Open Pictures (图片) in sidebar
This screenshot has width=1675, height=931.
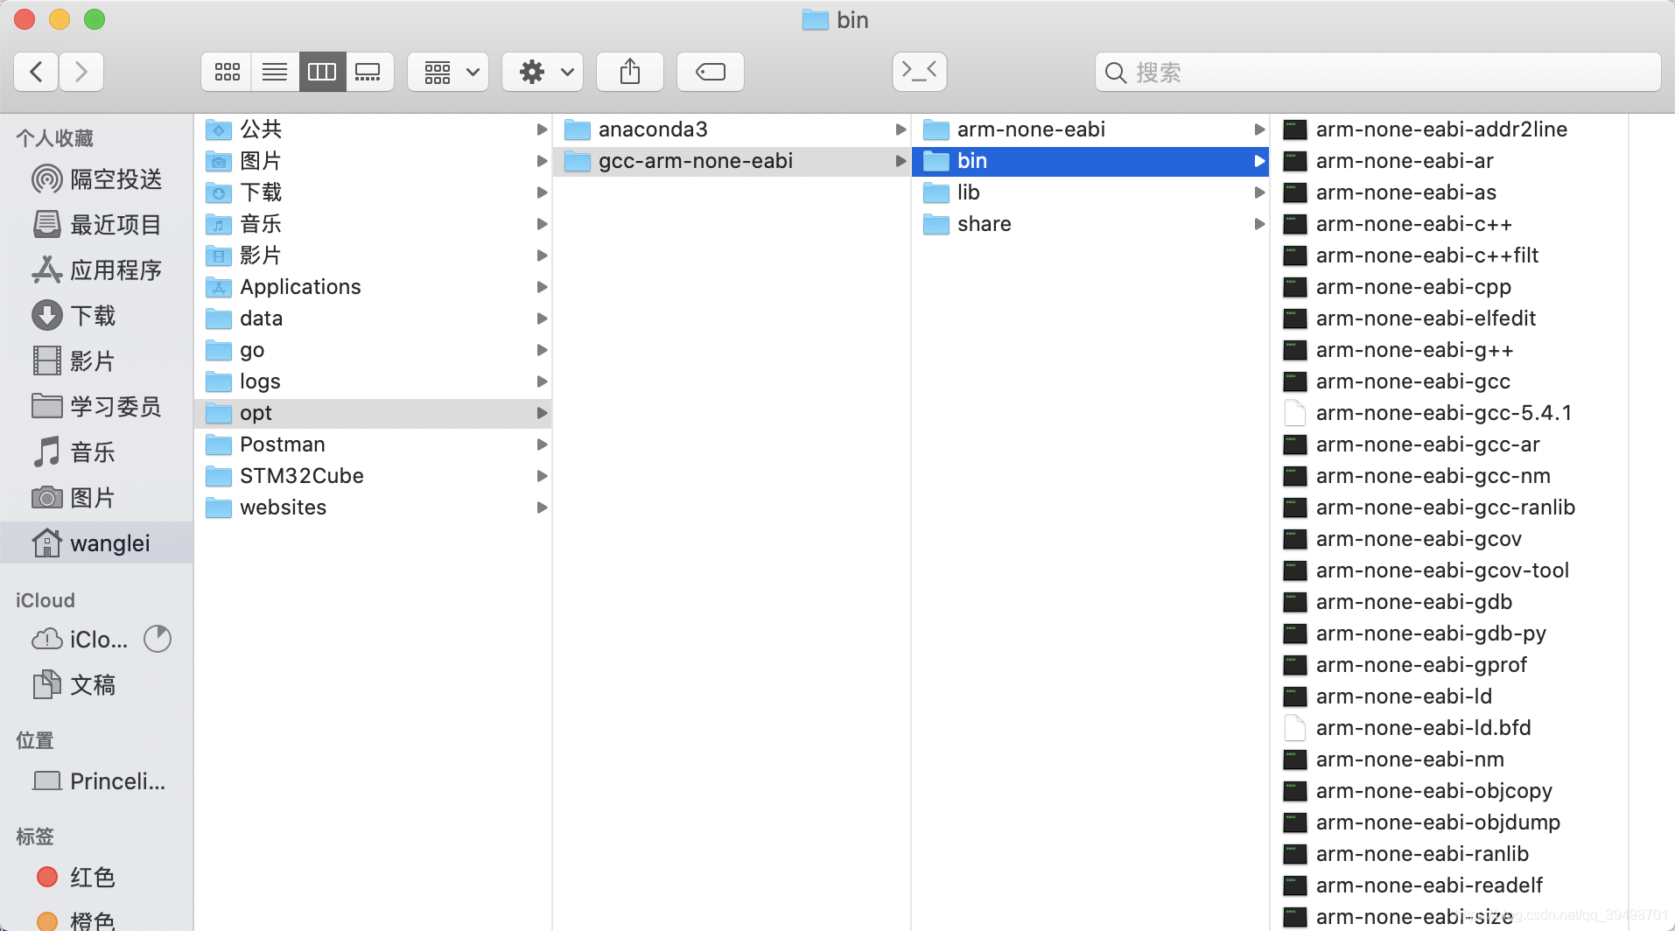coord(96,498)
